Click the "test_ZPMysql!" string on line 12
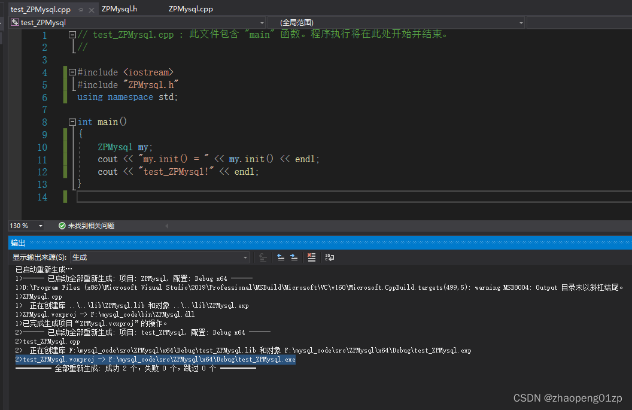 pos(176,172)
